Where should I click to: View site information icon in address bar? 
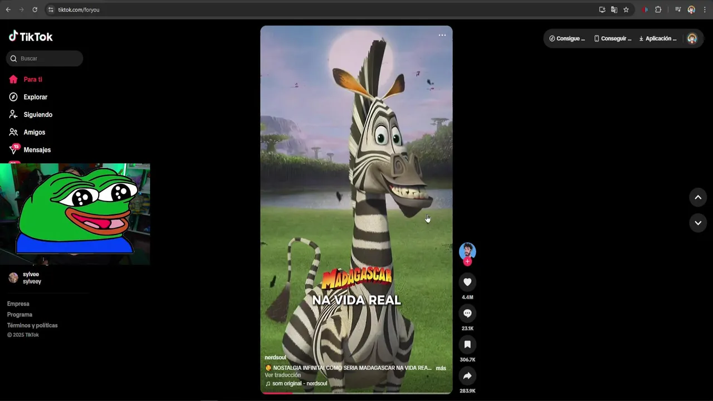coord(51,9)
